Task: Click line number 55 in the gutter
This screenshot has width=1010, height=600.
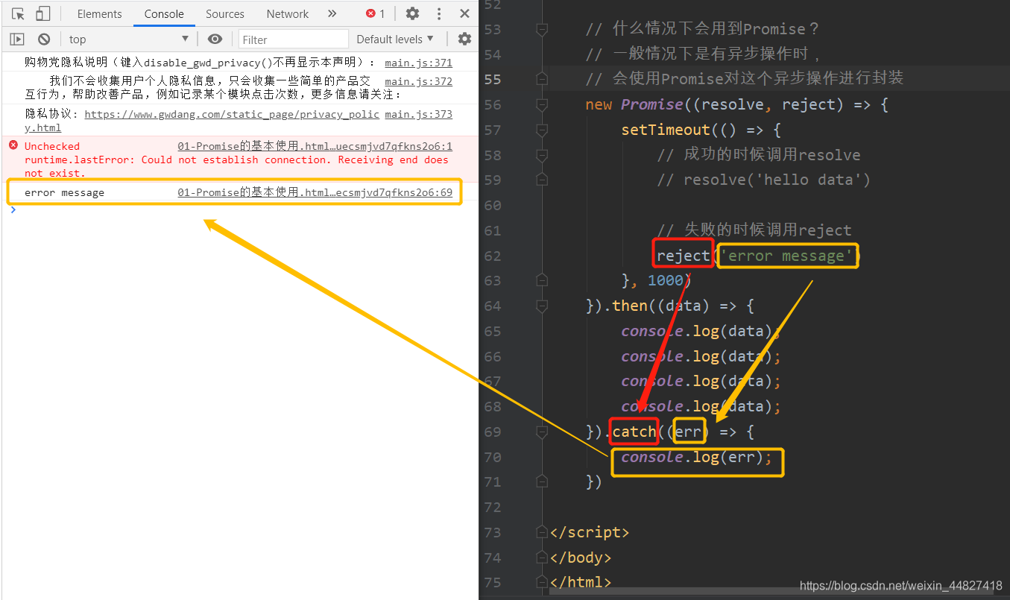Action: pyautogui.click(x=492, y=79)
